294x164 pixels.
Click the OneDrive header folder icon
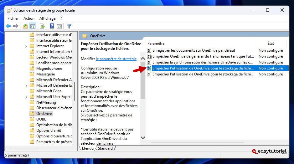tap(85, 36)
